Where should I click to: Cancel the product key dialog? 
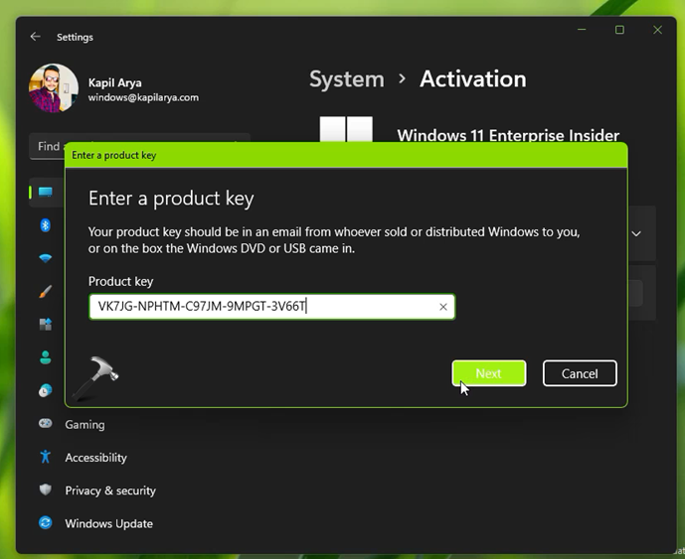(580, 373)
